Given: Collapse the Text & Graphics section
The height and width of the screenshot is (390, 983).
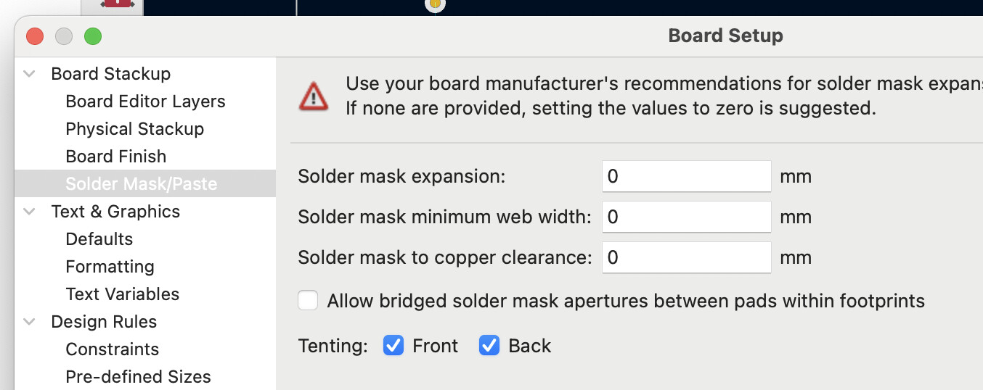Looking at the screenshot, I should (30, 212).
